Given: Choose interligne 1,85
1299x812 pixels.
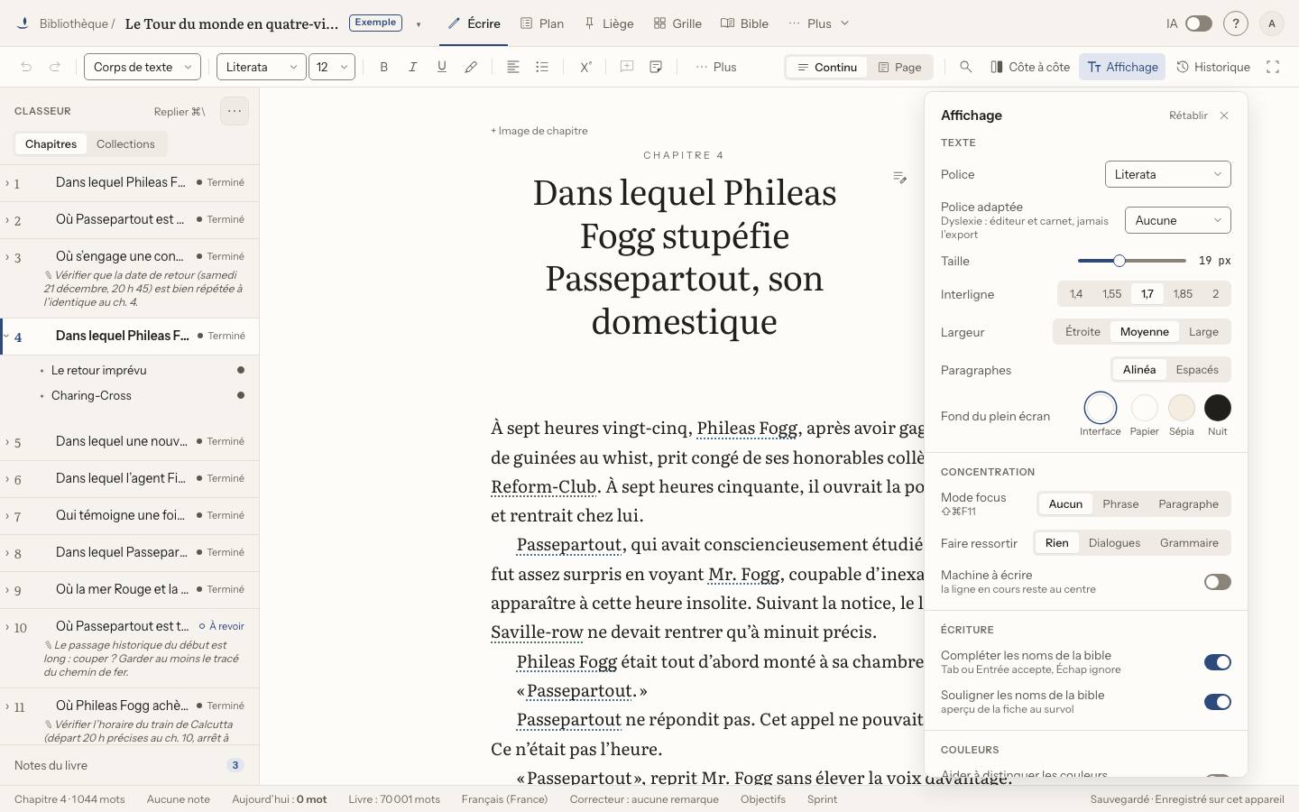Looking at the screenshot, I should [x=1183, y=294].
